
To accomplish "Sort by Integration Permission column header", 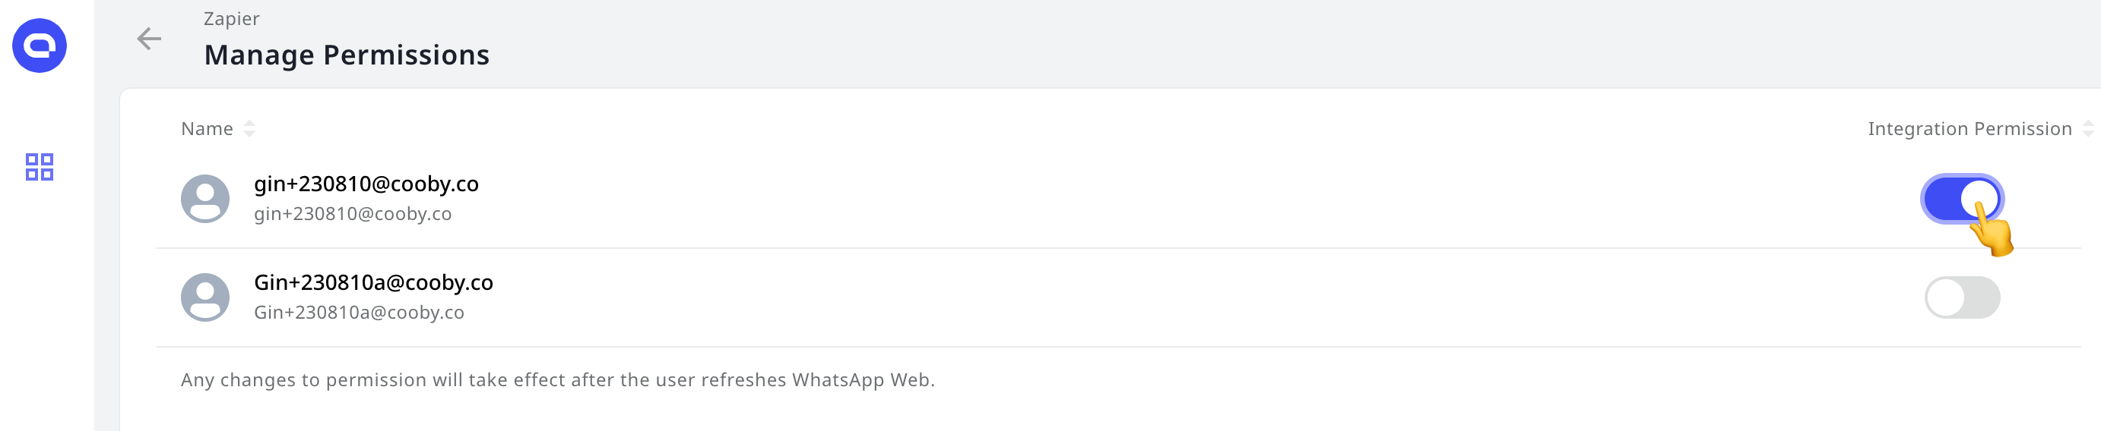I will pos(1969,129).
